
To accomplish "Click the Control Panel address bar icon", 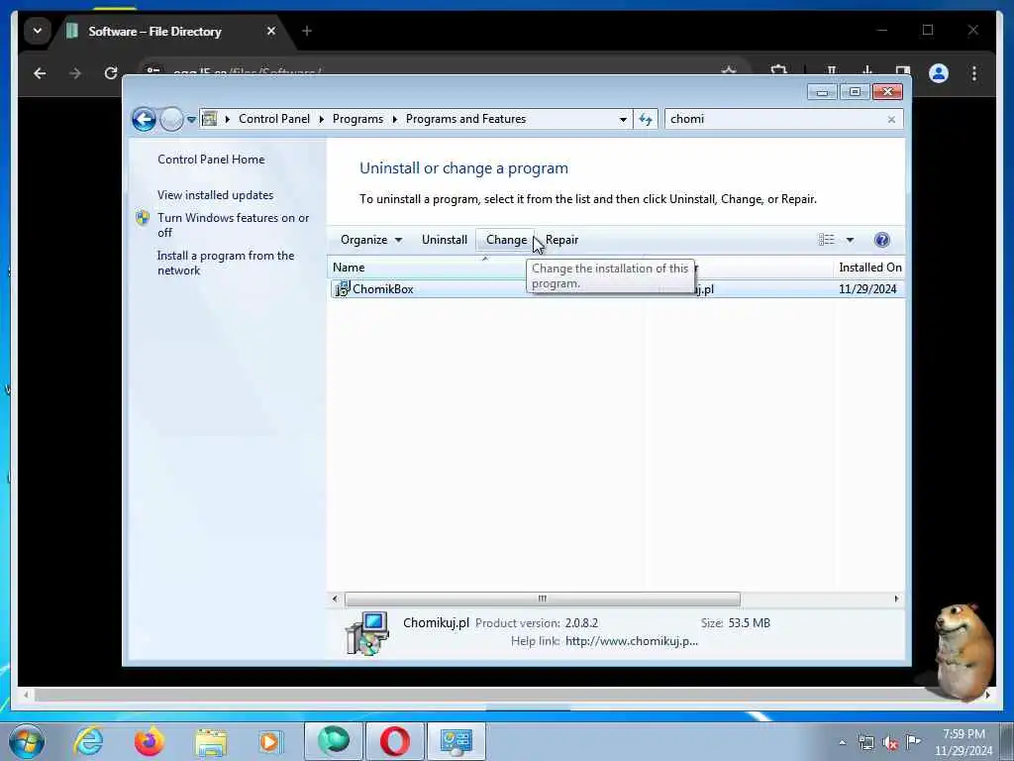I will coord(209,119).
